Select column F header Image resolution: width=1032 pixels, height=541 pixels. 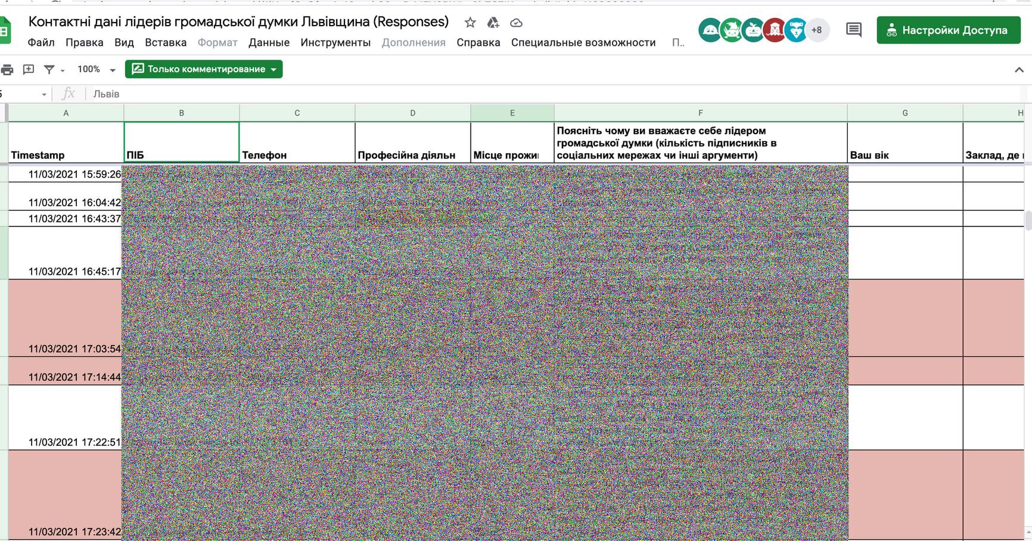[700, 113]
